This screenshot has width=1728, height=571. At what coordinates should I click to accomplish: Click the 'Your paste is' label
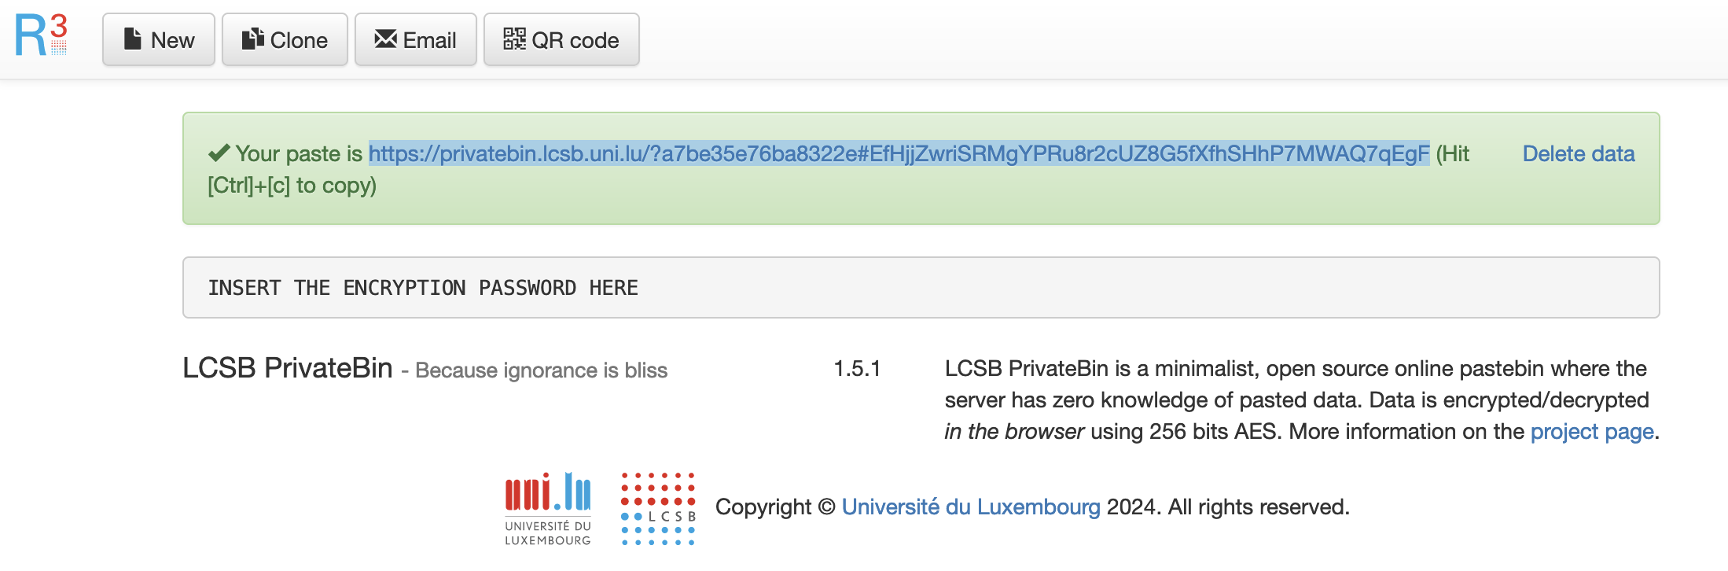(x=299, y=153)
